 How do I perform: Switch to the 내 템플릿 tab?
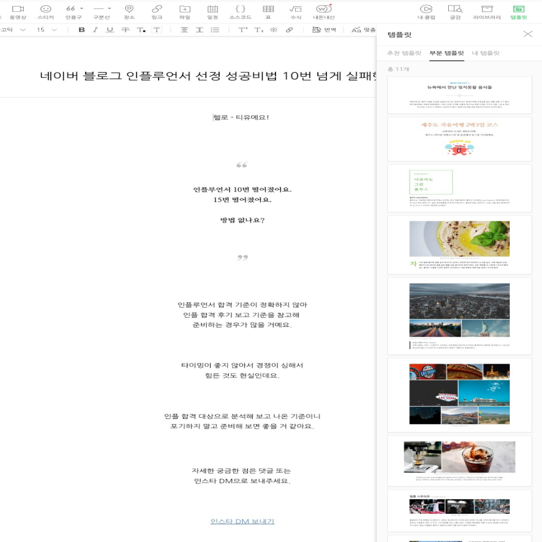tap(486, 53)
